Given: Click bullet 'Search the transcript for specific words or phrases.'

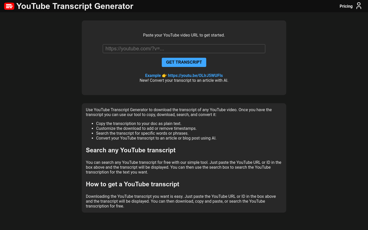Looking at the screenshot, I should 142,133.
